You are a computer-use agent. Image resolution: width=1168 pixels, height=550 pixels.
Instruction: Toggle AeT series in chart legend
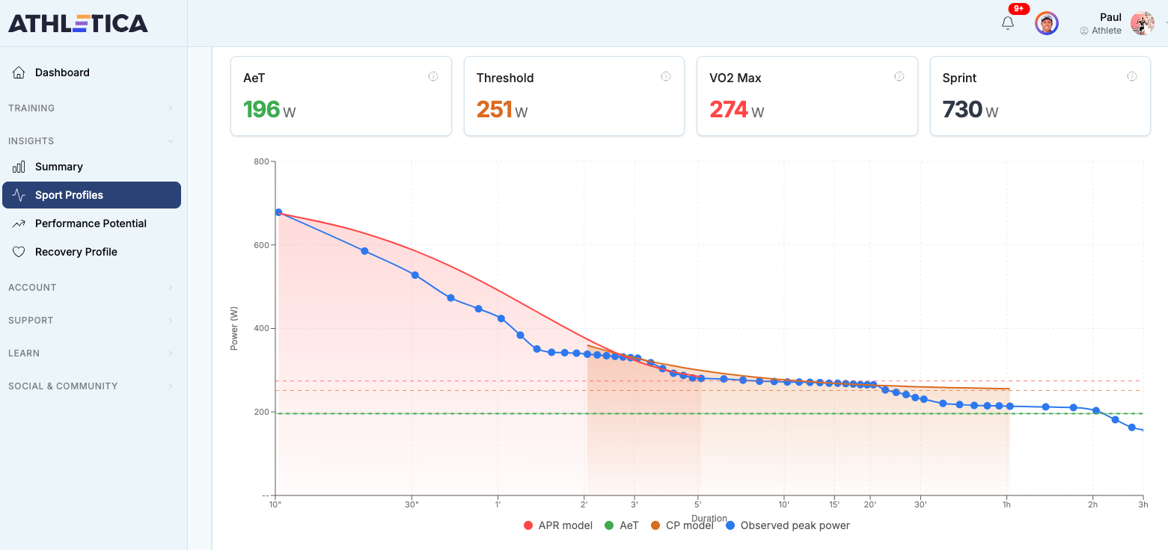coord(622,525)
